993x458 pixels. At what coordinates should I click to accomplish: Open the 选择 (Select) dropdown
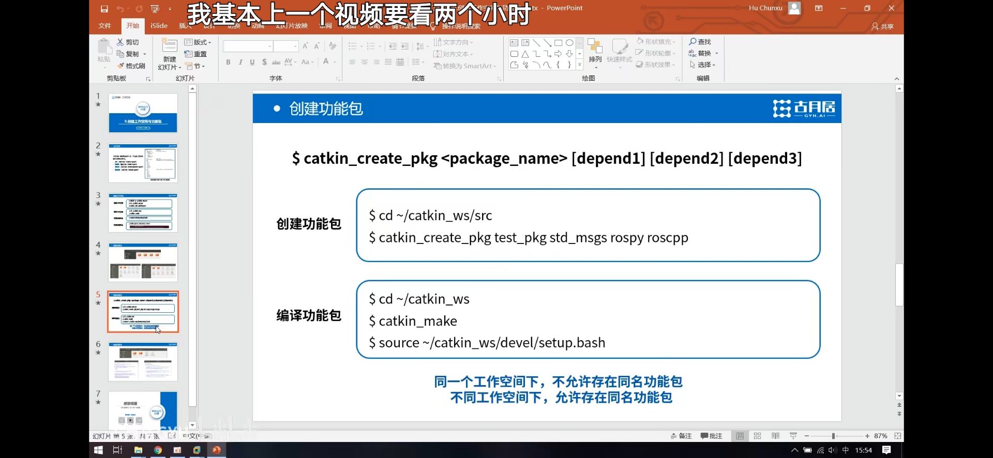tap(702, 65)
